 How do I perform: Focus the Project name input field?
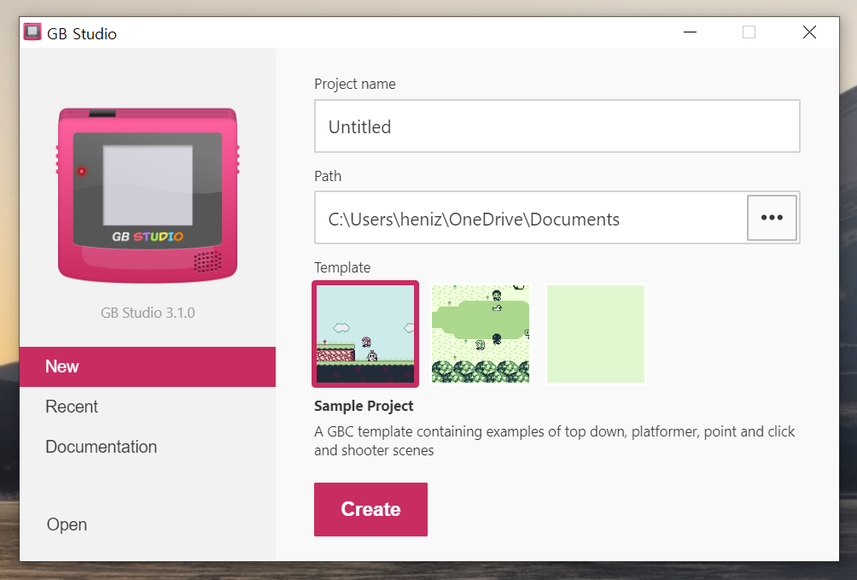[x=557, y=126]
